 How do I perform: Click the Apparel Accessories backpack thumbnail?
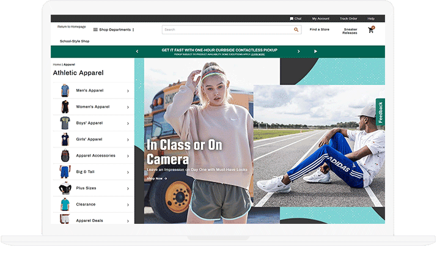coord(65,155)
